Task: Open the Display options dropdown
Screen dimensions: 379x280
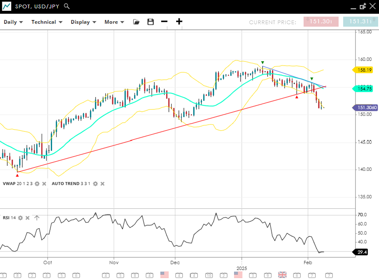Action: [x=83, y=22]
